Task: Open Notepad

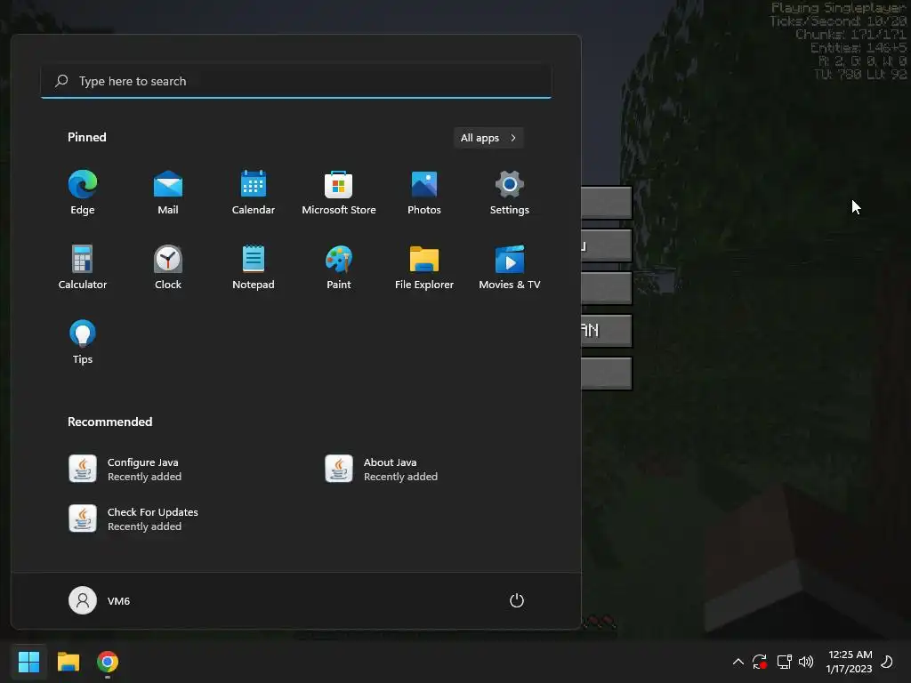Action: (254, 267)
